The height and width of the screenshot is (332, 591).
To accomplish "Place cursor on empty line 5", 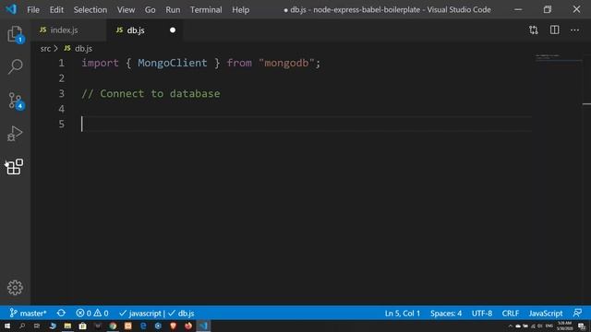I will 306,124.
